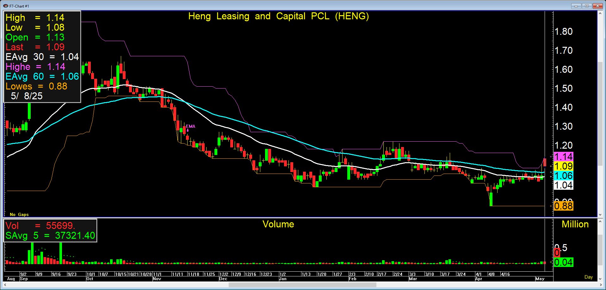606x290 pixels.
Task: Click the F7-Chart #1 window icon
Action: tap(5, 6)
